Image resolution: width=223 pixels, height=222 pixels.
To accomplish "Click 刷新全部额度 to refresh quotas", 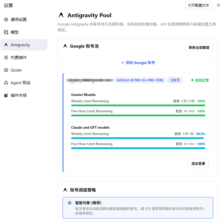I will click(199, 48).
